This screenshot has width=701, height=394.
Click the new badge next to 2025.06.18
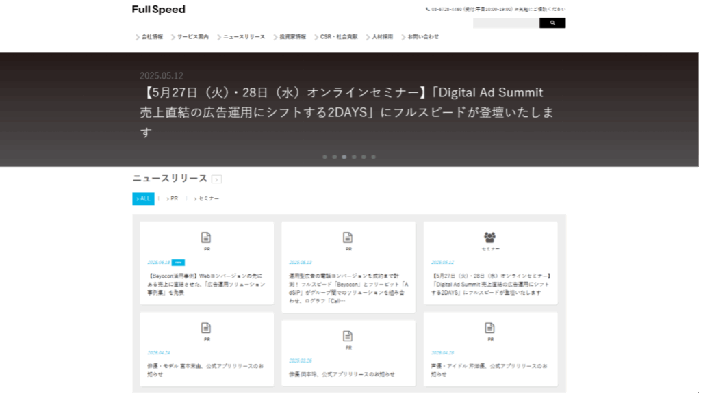(x=178, y=263)
